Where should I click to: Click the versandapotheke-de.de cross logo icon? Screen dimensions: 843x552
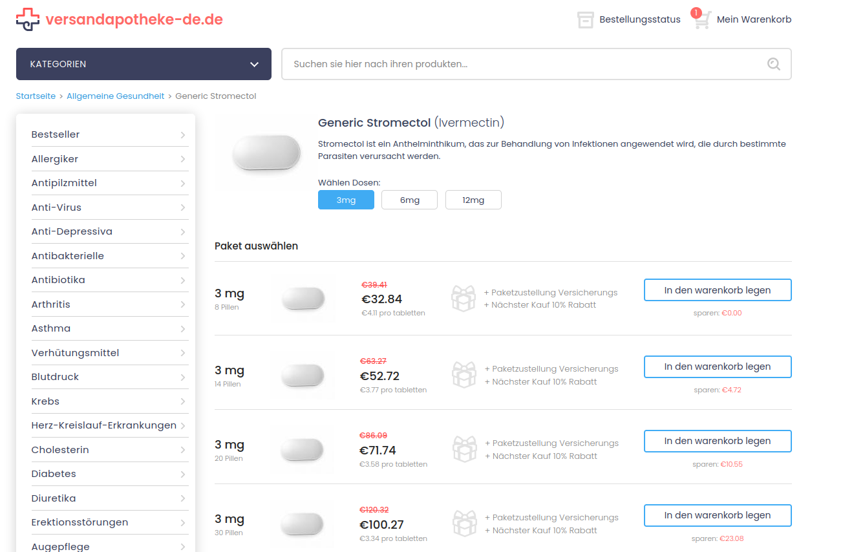coord(27,19)
